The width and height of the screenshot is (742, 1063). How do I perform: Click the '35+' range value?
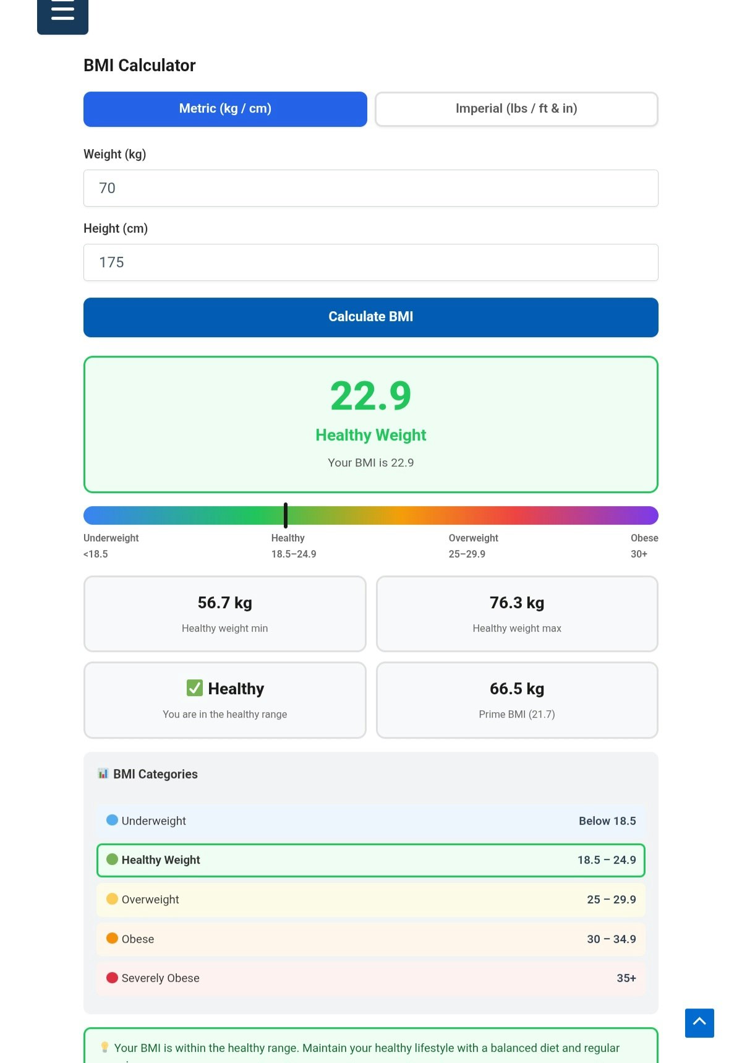[626, 978]
